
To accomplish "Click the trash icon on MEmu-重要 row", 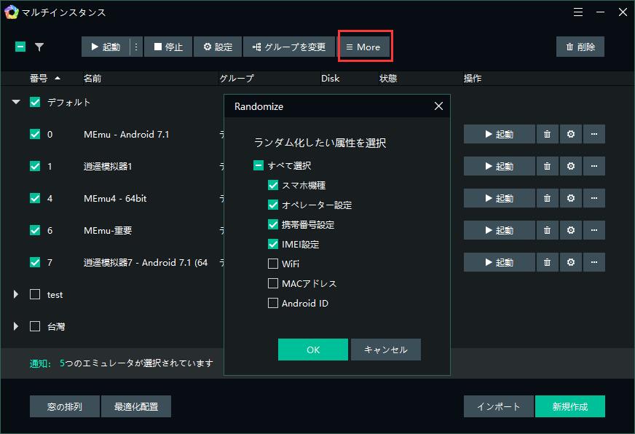I will pos(547,230).
